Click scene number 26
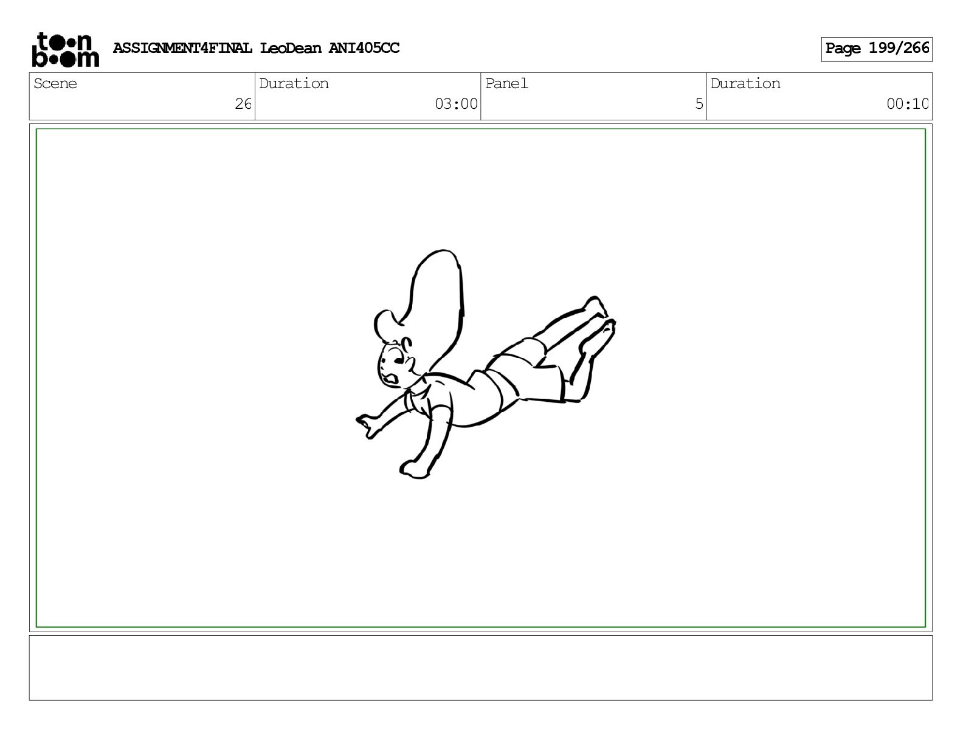Screen dimensions: 963x744 [243, 104]
